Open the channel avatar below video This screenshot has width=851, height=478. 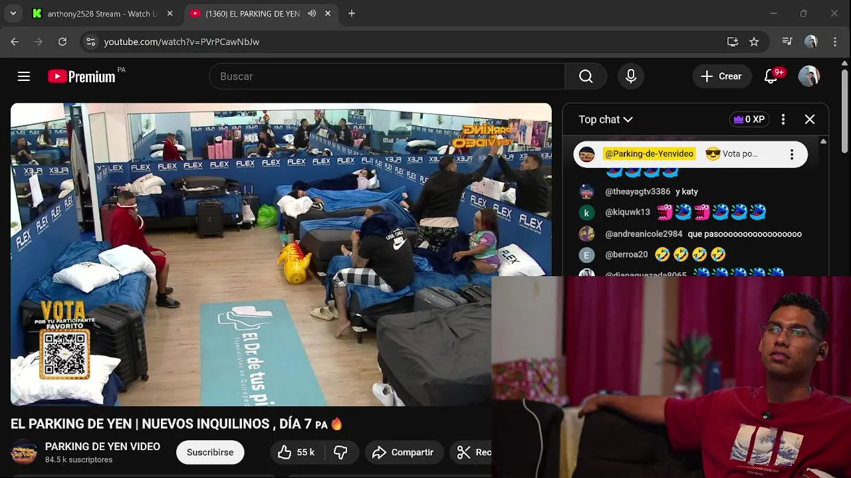(x=24, y=452)
